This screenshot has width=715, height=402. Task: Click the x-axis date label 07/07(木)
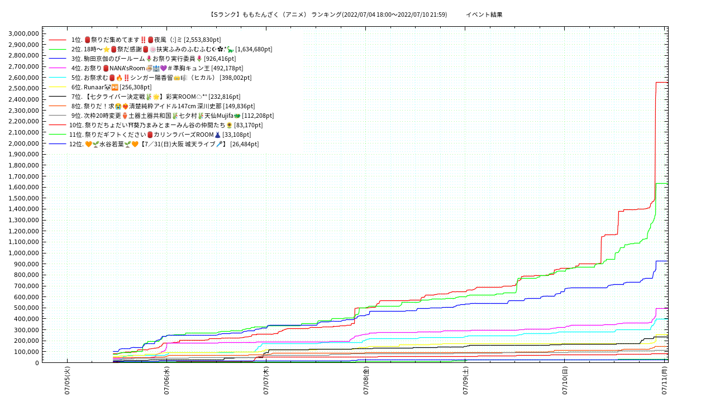[266, 381]
